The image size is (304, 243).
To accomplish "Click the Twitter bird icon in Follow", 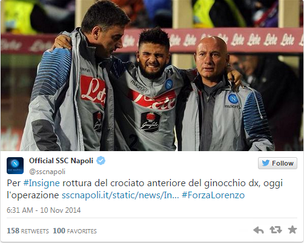I will coord(265,163).
